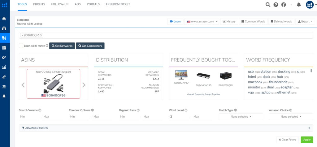Go to previous ASIN with left arrow
The height and width of the screenshot is (147, 317).
click(23, 85)
